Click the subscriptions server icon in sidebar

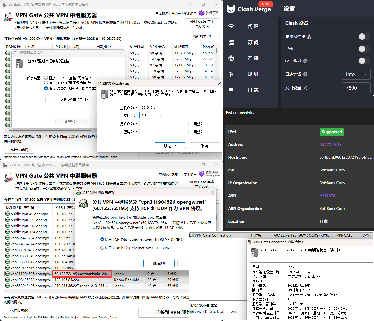tap(231, 42)
